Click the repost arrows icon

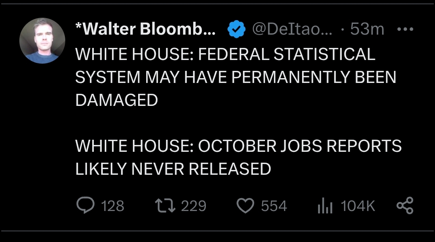coord(165,206)
